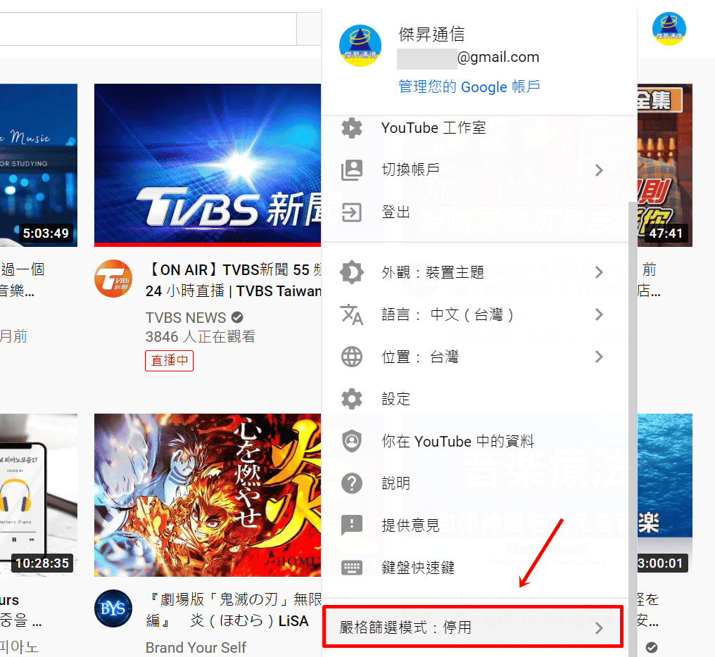The image size is (715, 657).
Task: Open the TVBS NEWS channel avatar
Action: tap(113, 279)
